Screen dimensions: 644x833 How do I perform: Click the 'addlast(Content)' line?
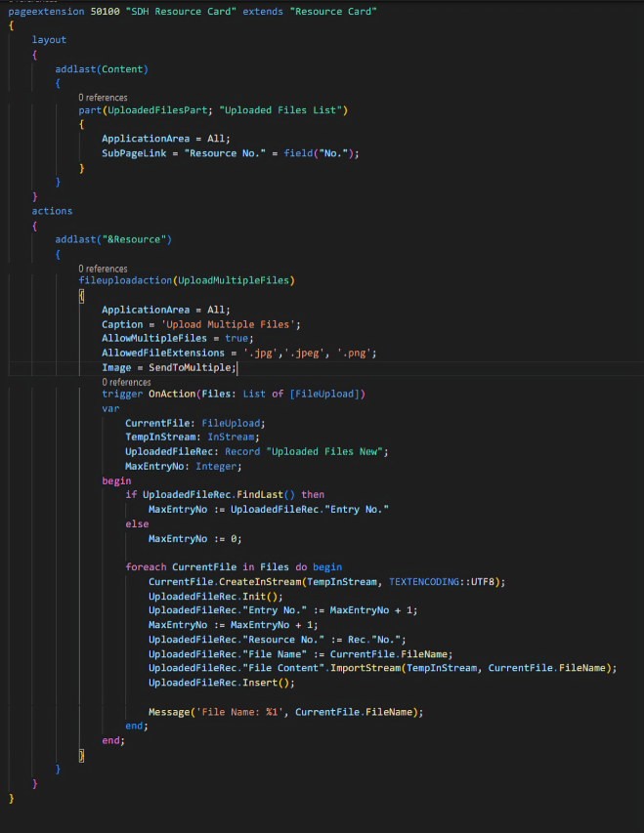coord(102,69)
